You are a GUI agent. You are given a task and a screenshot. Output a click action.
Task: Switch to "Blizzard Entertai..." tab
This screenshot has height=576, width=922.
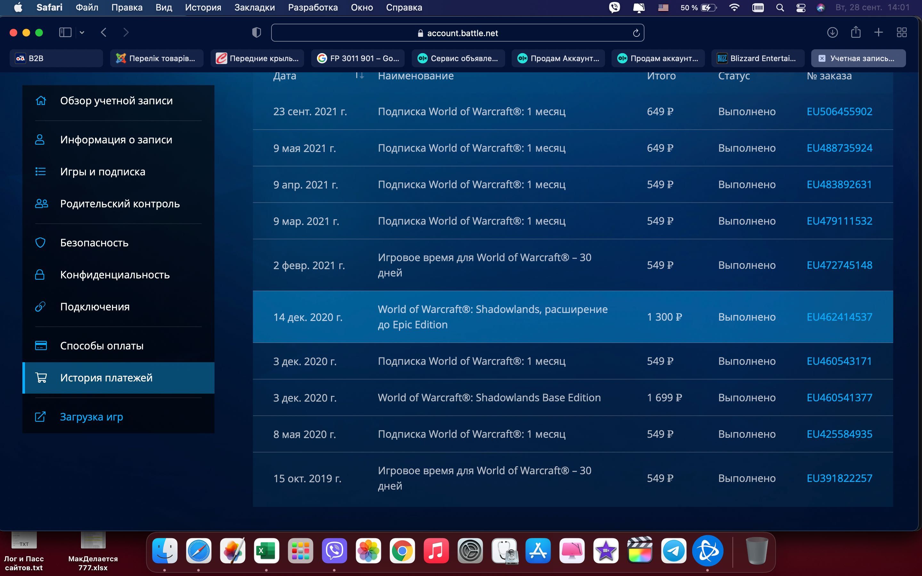pyautogui.click(x=758, y=58)
